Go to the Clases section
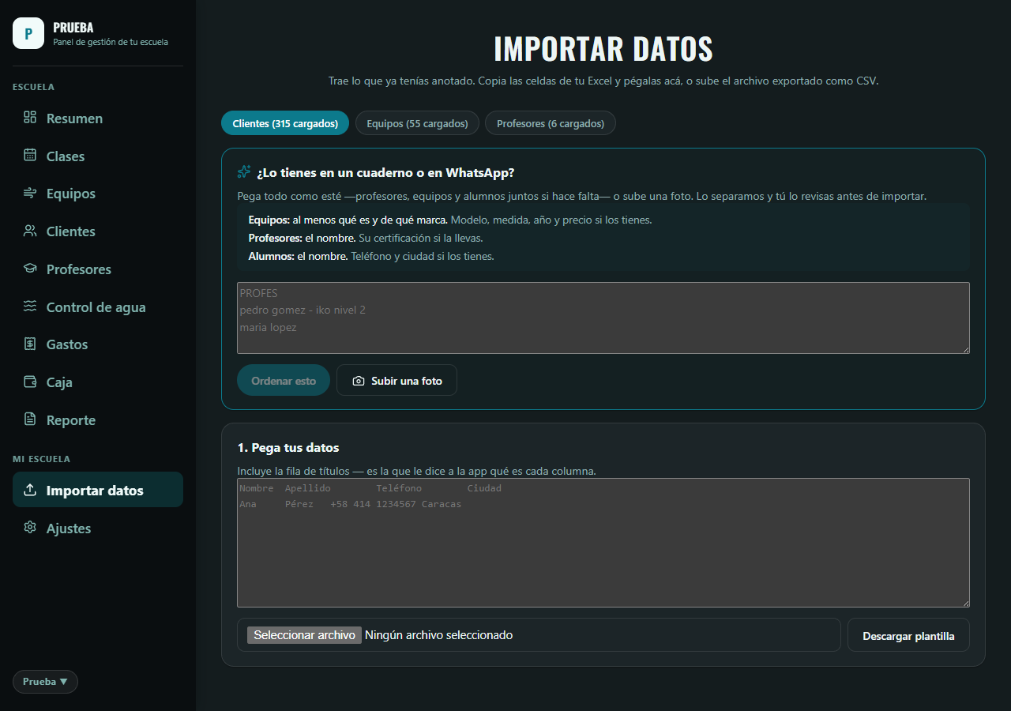 98,156
